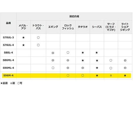Click the double circle for S86ML-4 under ライトショアジギング

(125, 60)
